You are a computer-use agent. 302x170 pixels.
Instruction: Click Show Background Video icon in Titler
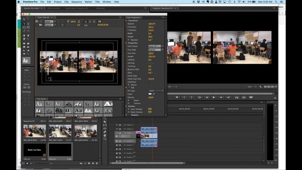click(100, 22)
